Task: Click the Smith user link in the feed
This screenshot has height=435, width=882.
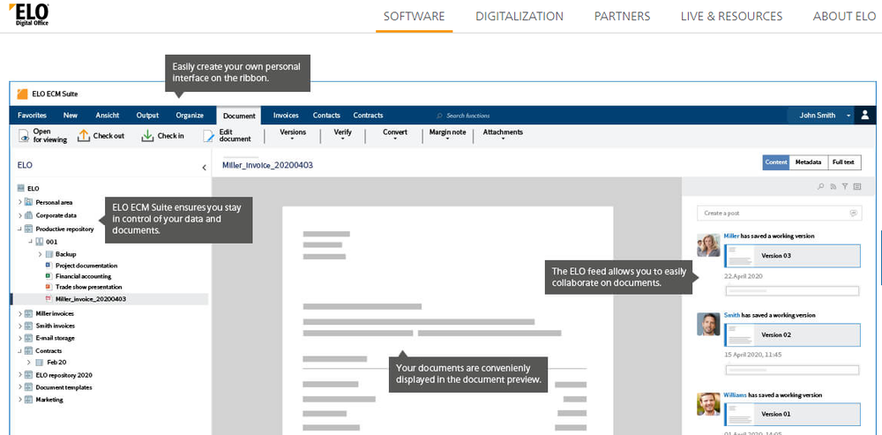Action: [x=732, y=315]
